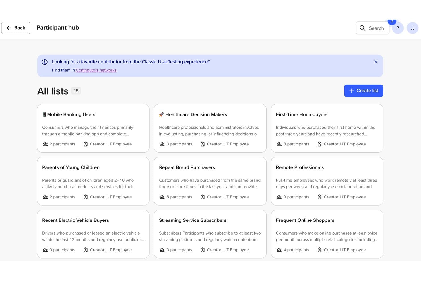
Task: Click the help question mark icon
Action: coord(398,28)
